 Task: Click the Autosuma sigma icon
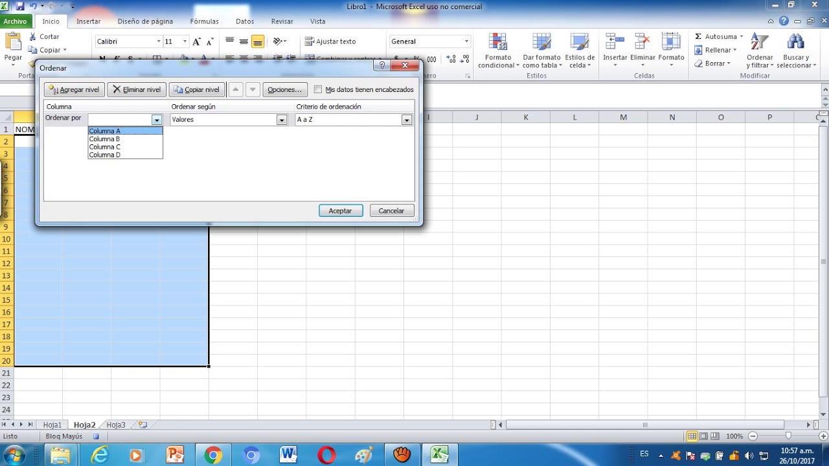pos(698,37)
